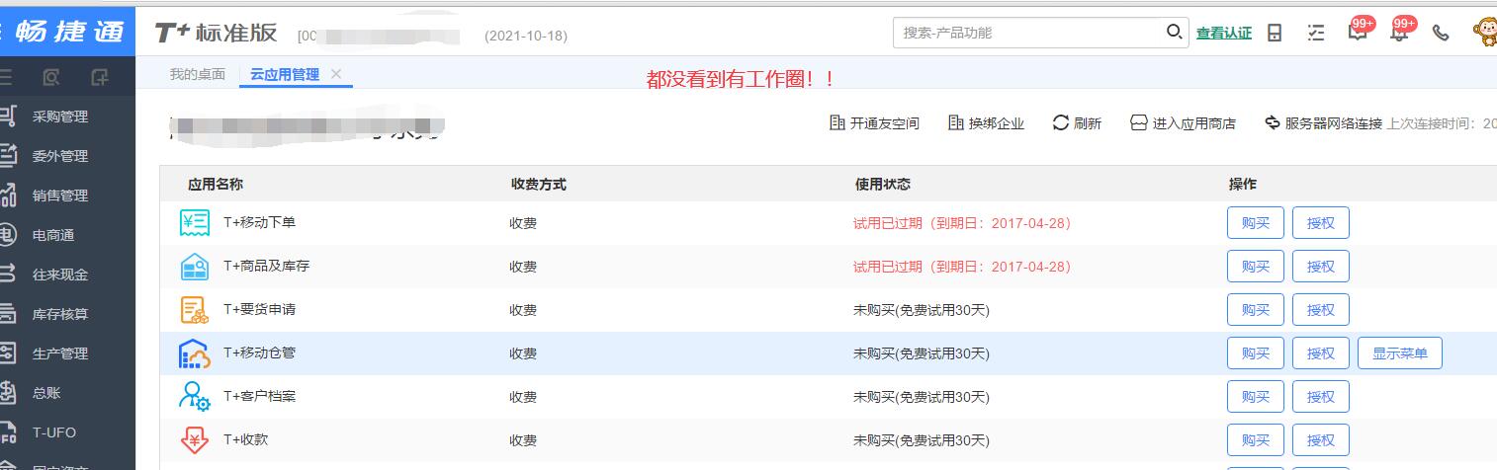The width and height of the screenshot is (1497, 470).
Task: Open the 总账 sidebar module icon
Action: [8, 393]
